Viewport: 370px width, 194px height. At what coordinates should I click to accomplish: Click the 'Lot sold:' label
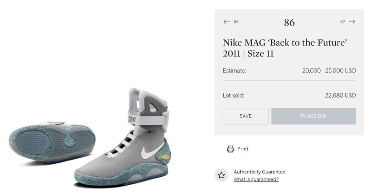click(233, 96)
